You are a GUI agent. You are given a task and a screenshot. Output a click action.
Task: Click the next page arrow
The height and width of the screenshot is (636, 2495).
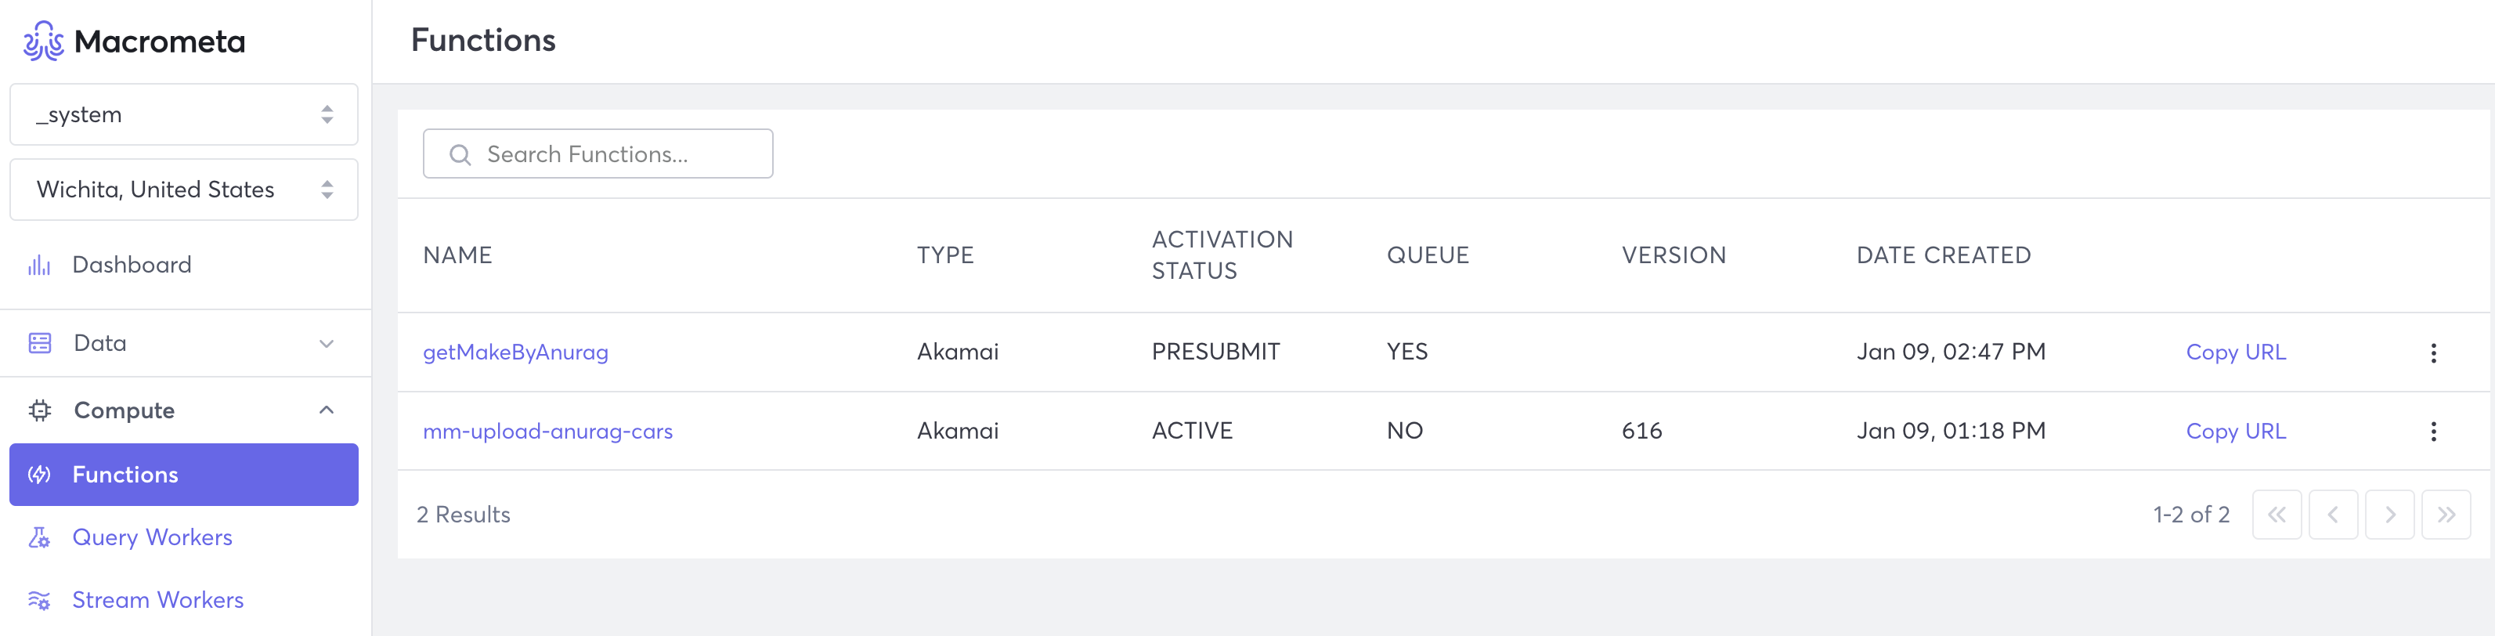[x=2388, y=514]
